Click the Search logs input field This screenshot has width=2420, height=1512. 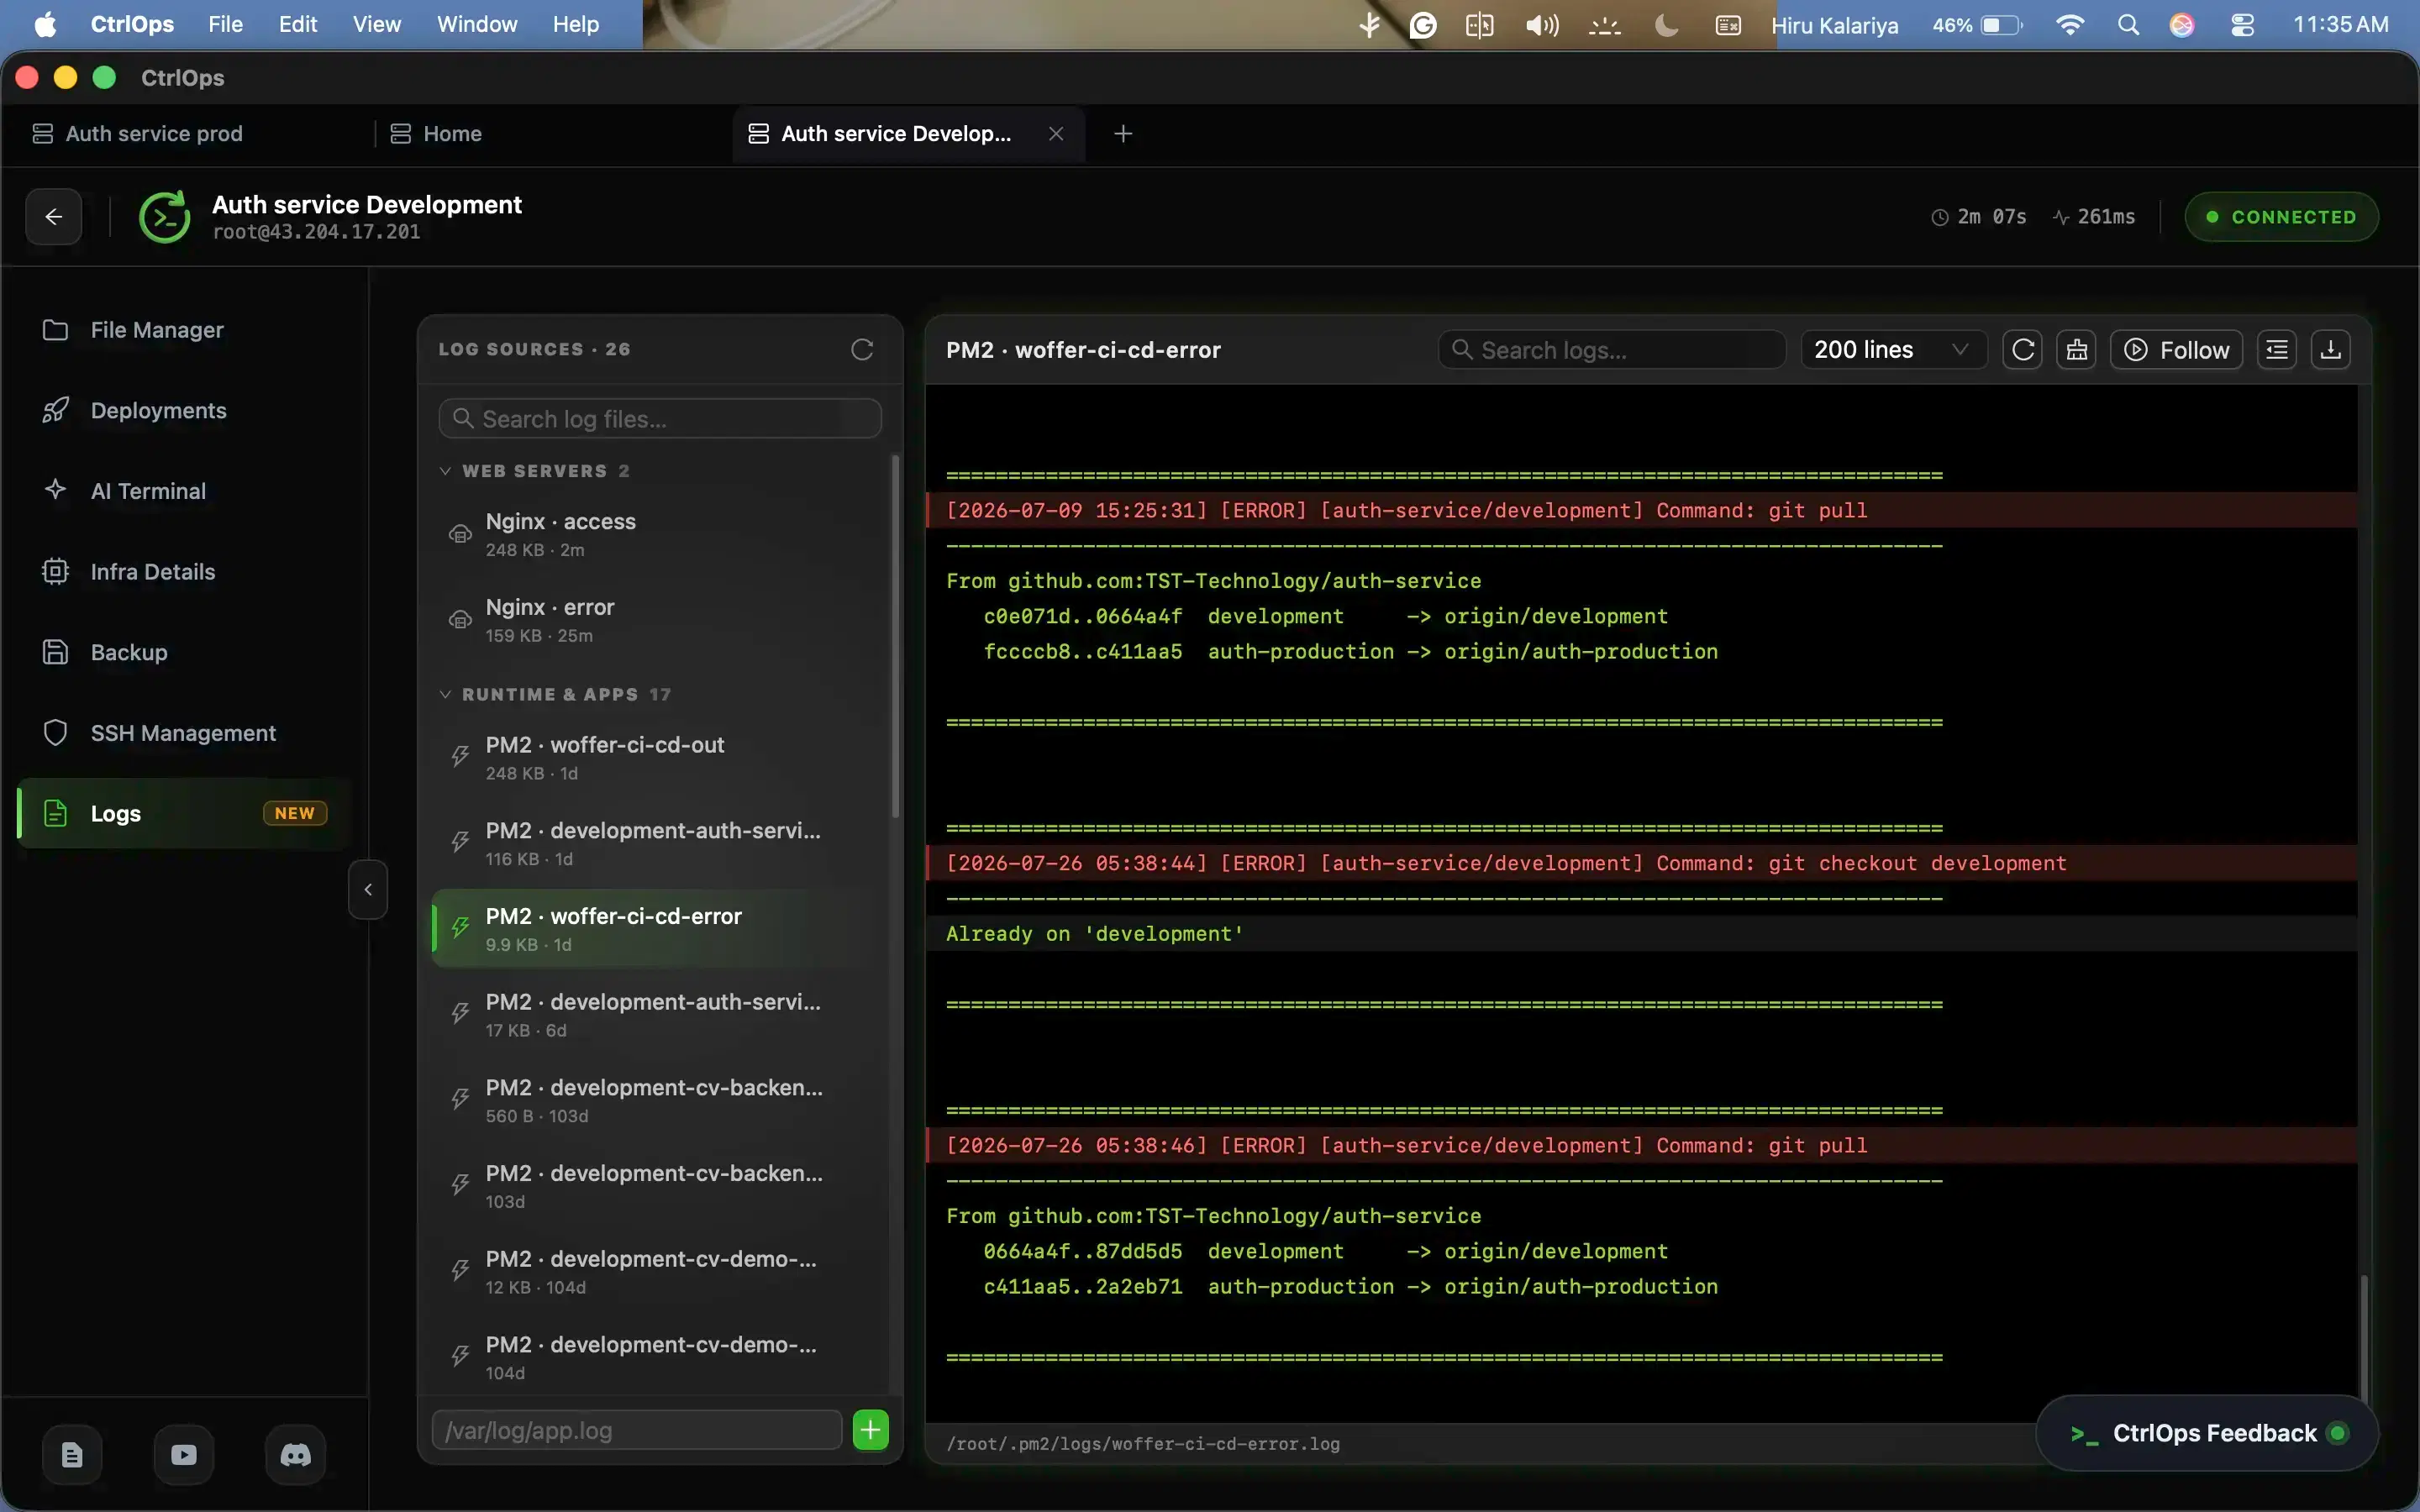1612,349
